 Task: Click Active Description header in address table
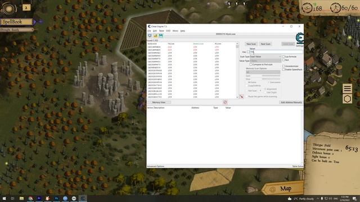click(x=156, y=108)
